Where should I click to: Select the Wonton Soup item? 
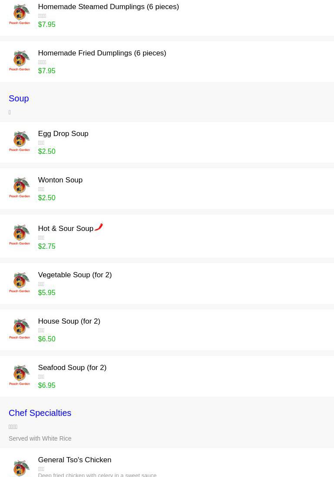tap(60, 180)
